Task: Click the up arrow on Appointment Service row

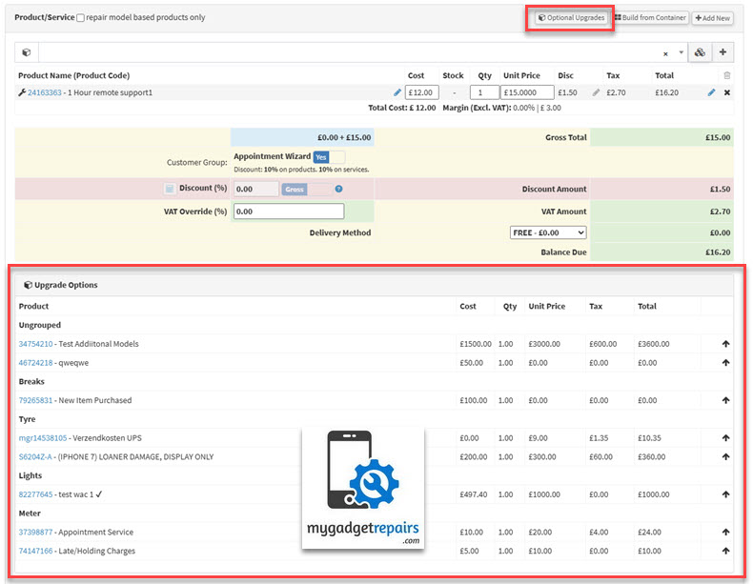Action: [726, 533]
